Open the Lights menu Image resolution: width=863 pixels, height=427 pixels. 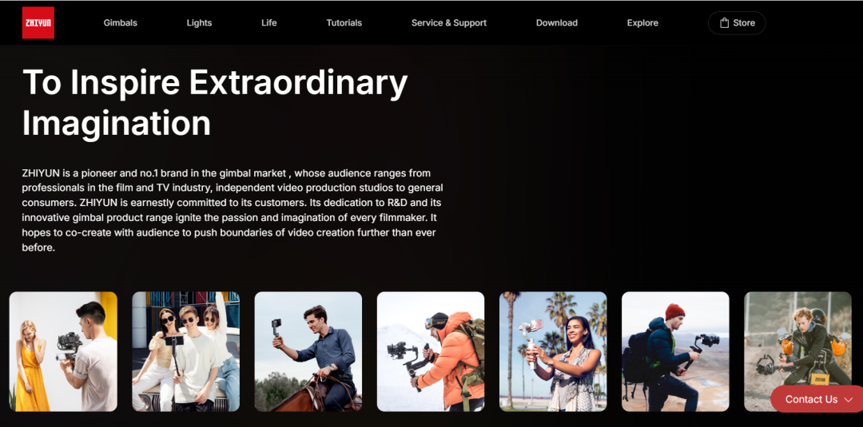[199, 23]
